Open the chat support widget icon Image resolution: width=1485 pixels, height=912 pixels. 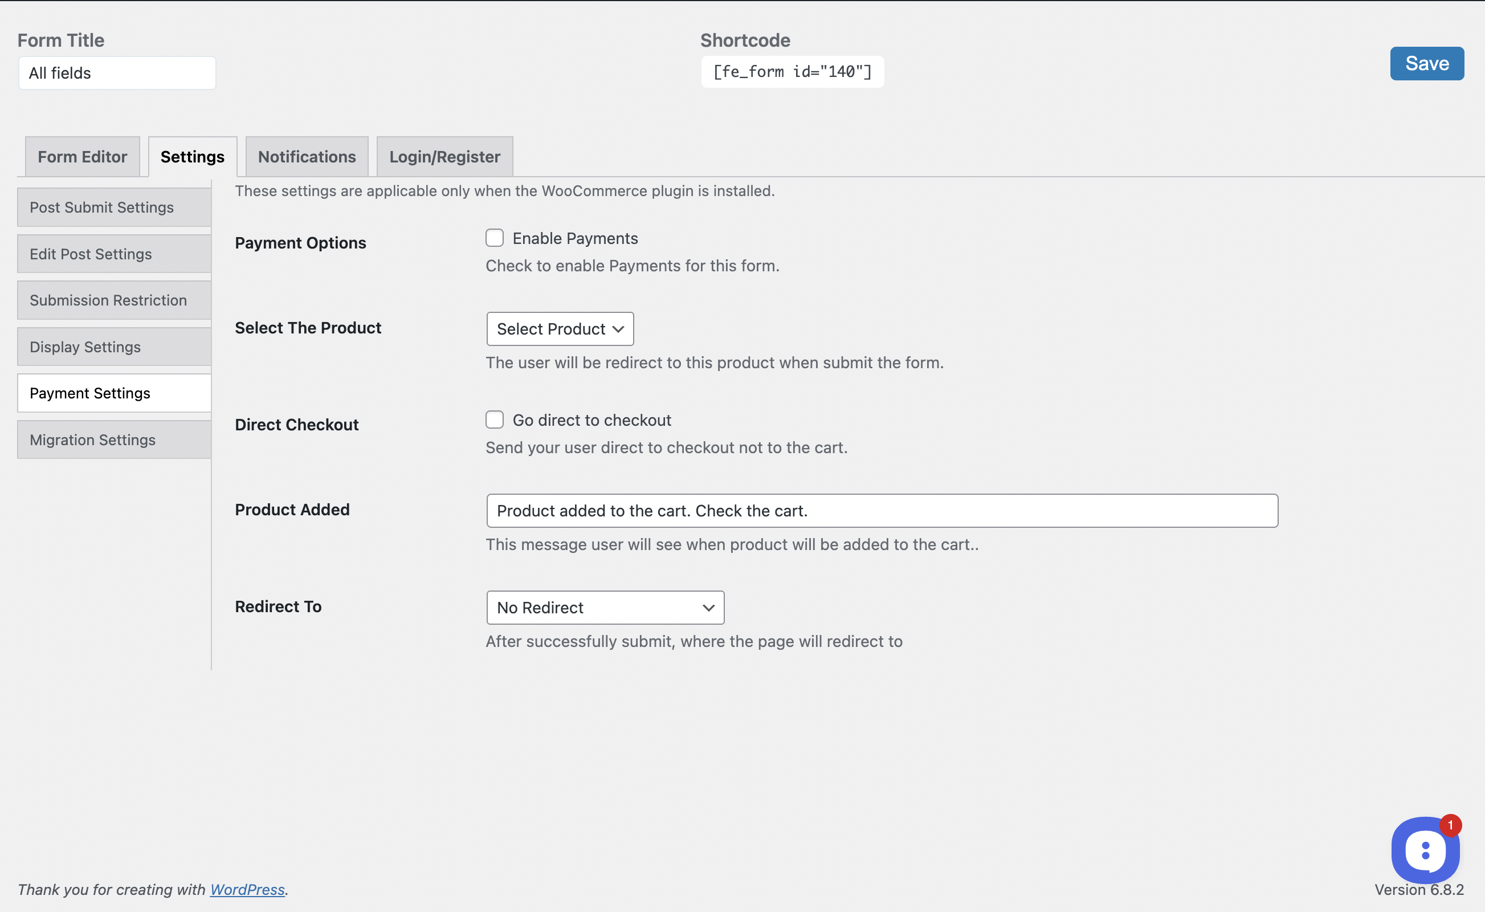coord(1425,850)
